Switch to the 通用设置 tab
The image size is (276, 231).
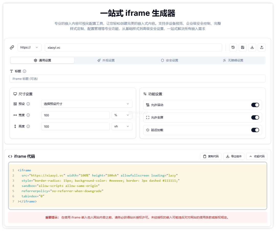coord(42,60)
